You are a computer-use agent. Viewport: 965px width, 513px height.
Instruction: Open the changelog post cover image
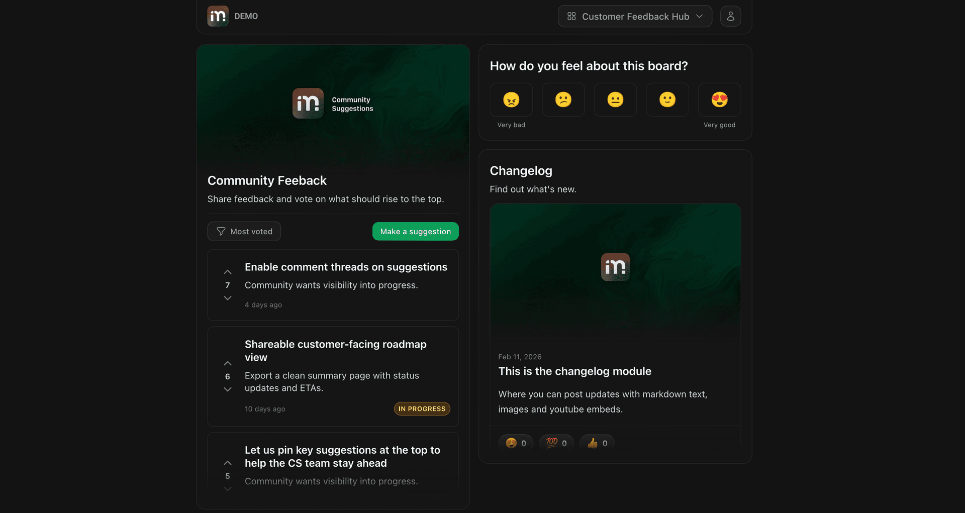(615, 271)
